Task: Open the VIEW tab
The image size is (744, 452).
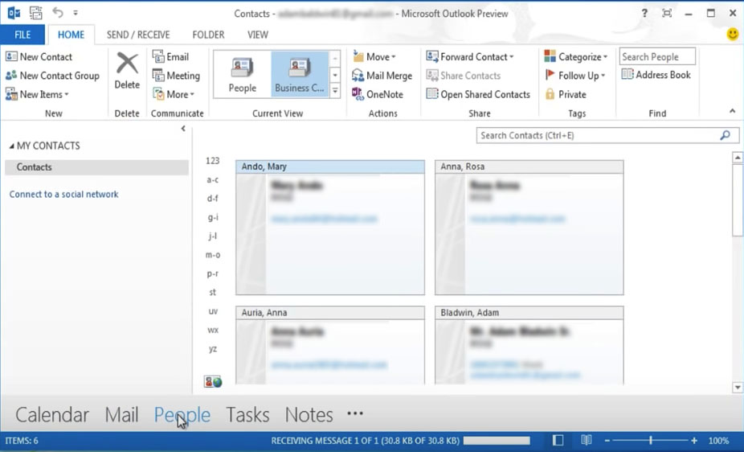Action: (x=258, y=35)
